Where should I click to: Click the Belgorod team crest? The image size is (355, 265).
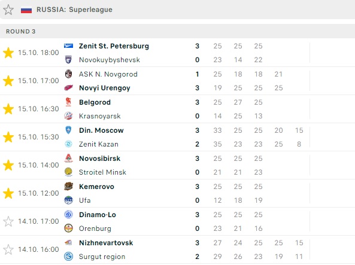[x=68, y=102]
